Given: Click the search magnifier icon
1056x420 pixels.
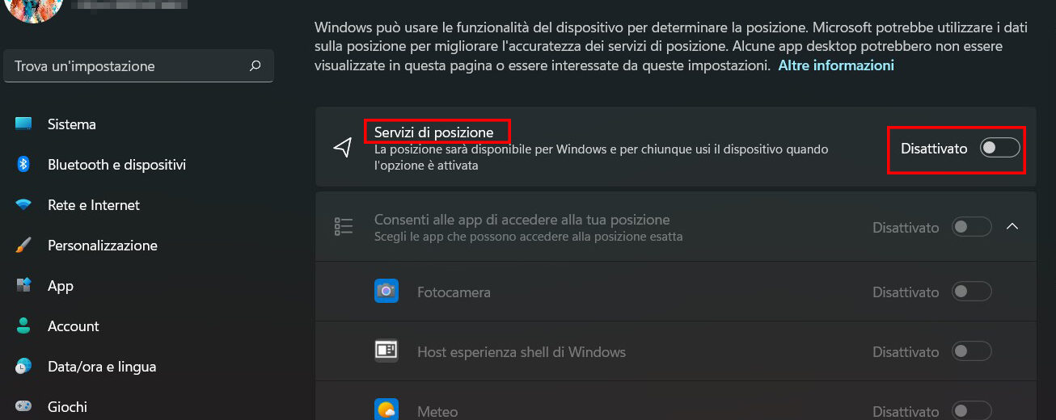Looking at the screenshot, I should pyautogui.click(x=256, y=66).
